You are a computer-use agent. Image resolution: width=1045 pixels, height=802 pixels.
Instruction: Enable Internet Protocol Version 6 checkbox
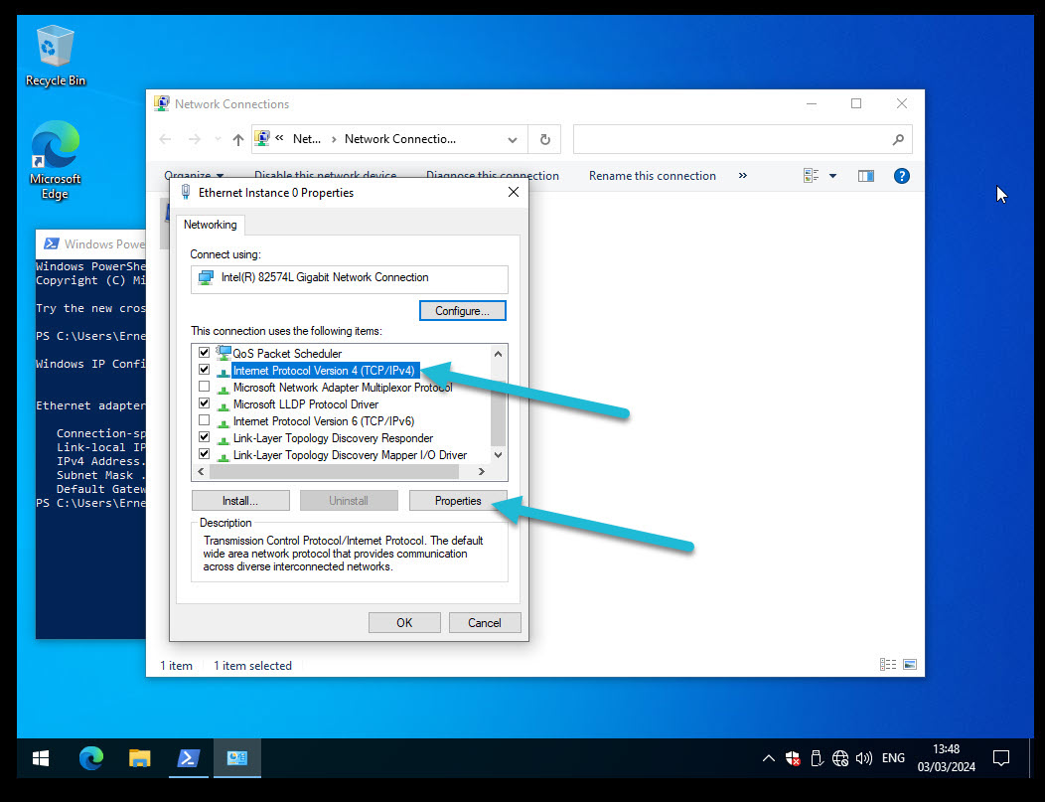[205, 420]
